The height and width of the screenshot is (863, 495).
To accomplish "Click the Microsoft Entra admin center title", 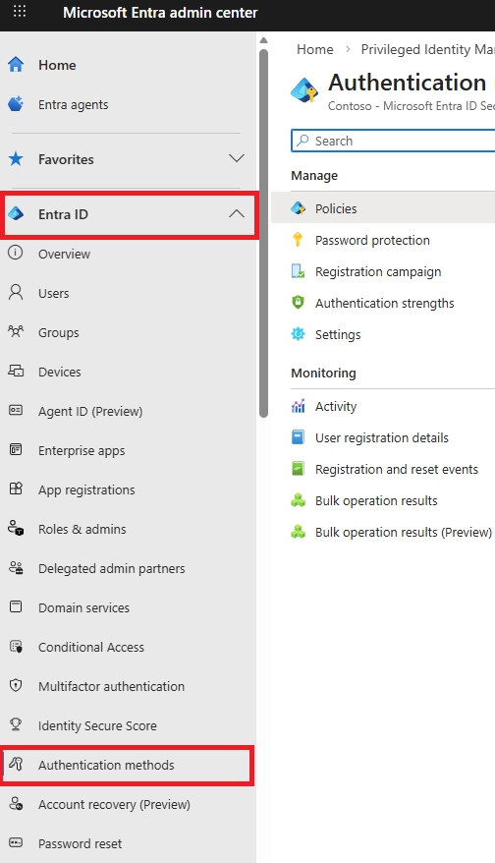I will 160,13.
